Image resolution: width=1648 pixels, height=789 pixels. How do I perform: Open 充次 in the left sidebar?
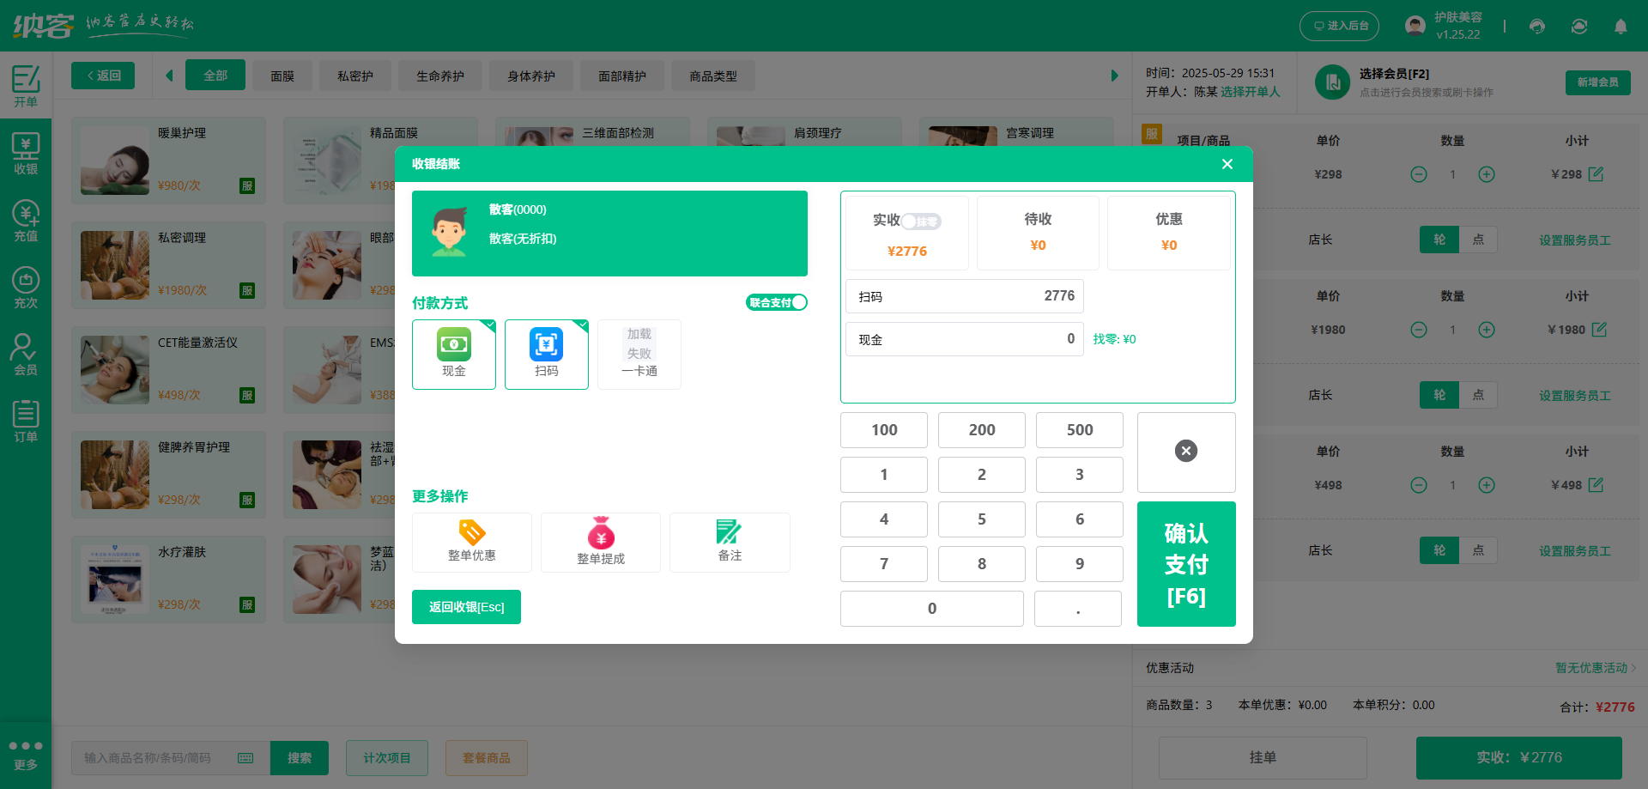[x=26, y=288]
